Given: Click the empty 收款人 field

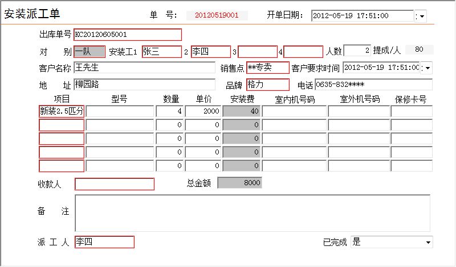Looking at the screenshot, I should pos(115,184).
